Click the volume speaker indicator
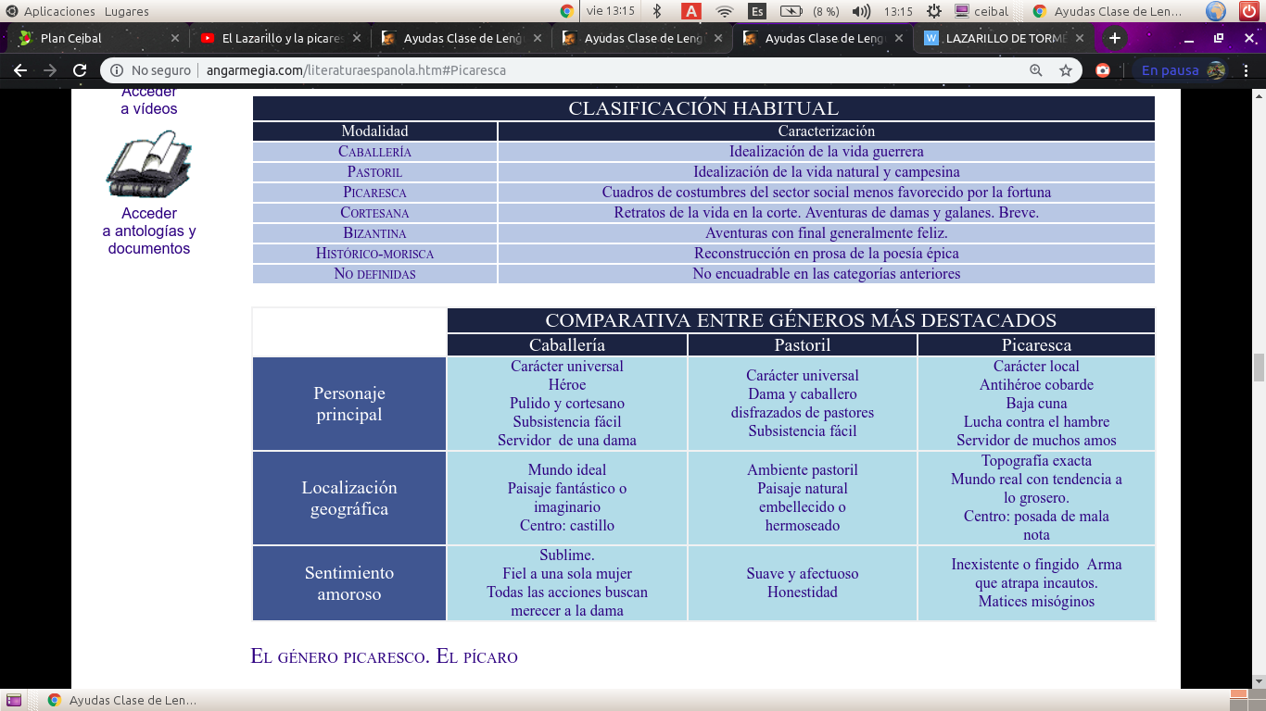The image size is (1266, 711). [861, 11]
